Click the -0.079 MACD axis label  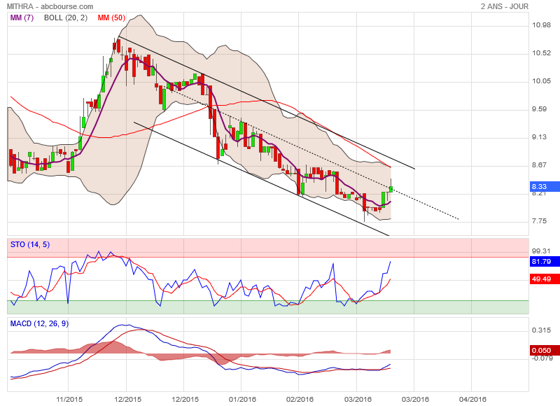542,358
